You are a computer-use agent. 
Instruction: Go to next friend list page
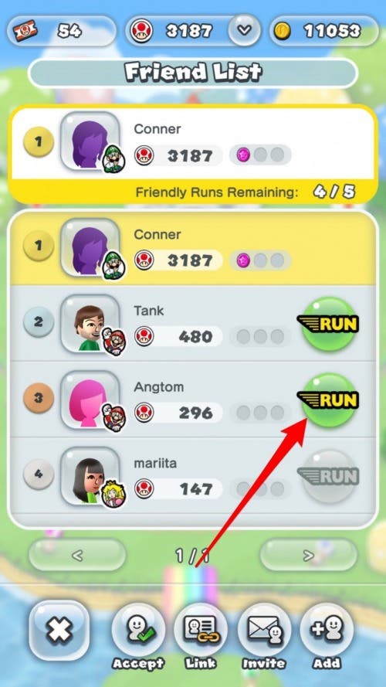pos(309,555)
